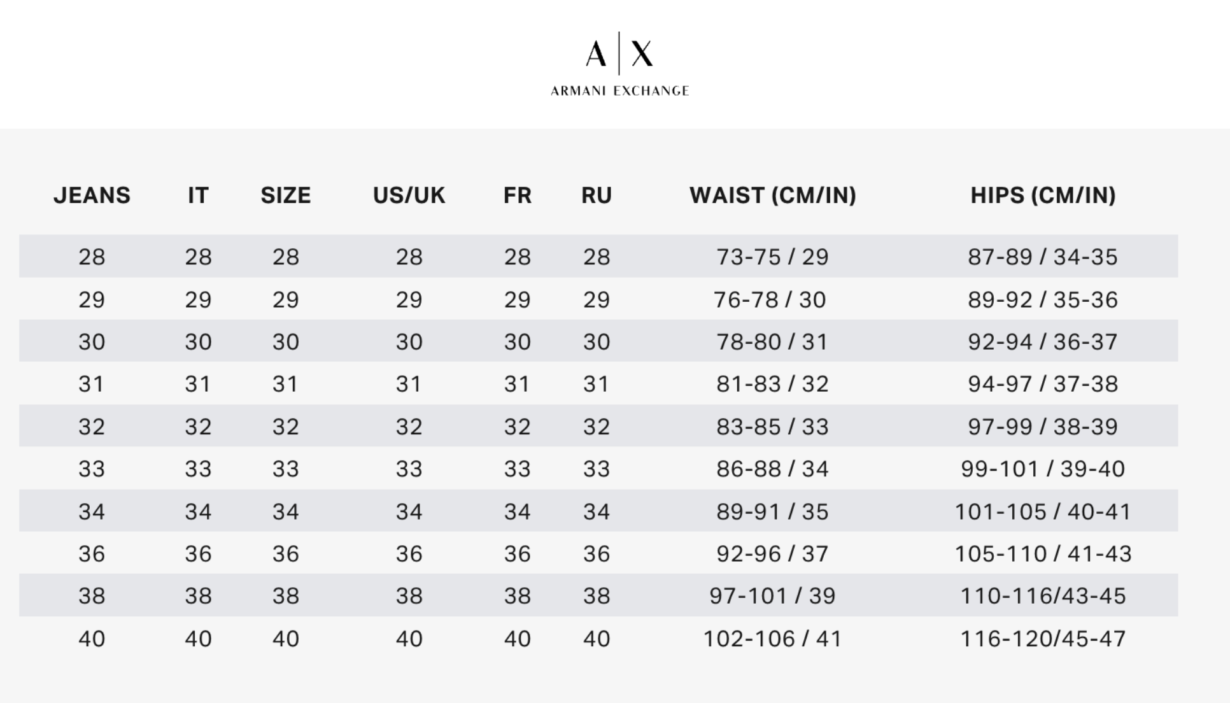The height and width of the screenshot is (703, 1230).
Task: Select waist value 89-91 / 35
Action: tap(773, 511)
